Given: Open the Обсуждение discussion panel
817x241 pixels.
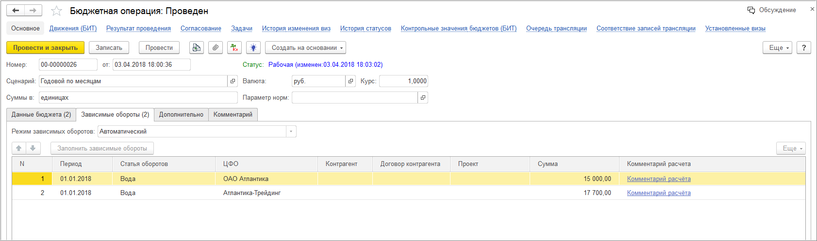Looking at the screenshot, I should tap(772, 10).
